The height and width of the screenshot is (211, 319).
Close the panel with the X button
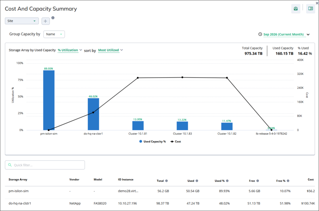point(317,3)
